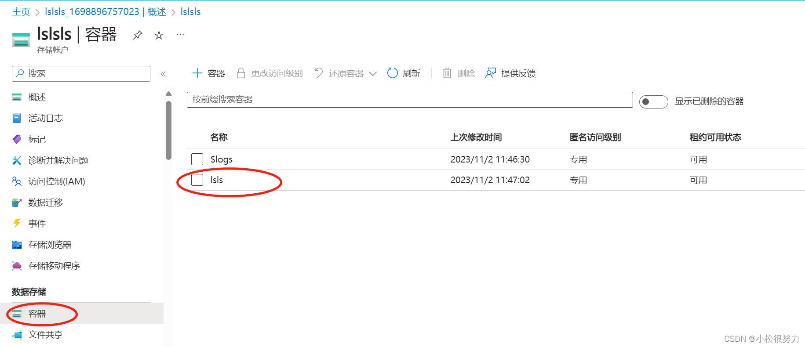
Task: Expand the 还原容器 dropdown arrow
Action: tap(373, 74)
